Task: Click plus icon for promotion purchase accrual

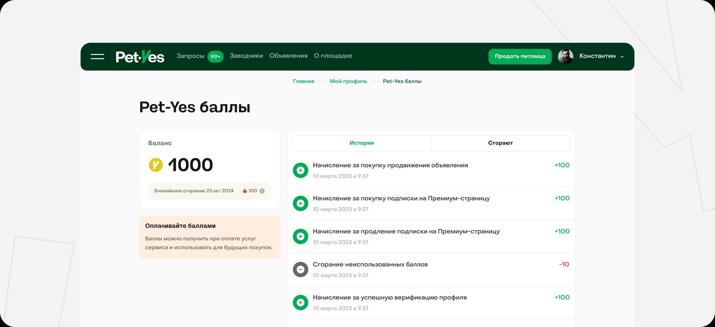Action: coord(301,170)
